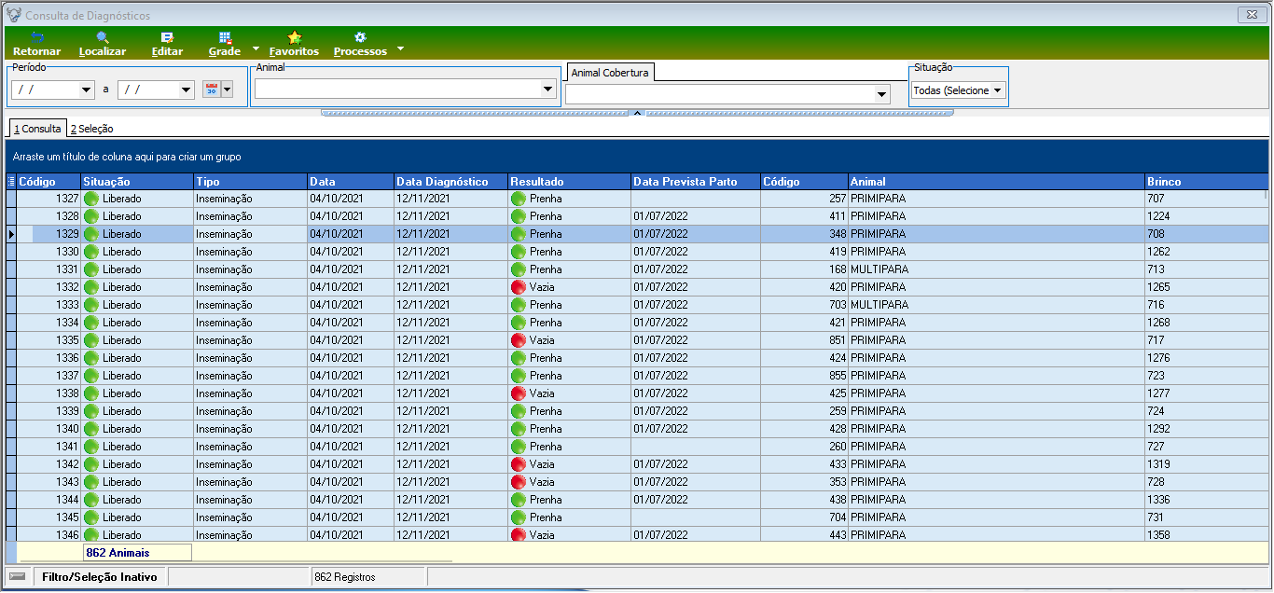Click the 862 Animais summary footer
The height and width of the screenshot is (593, 1274).
coord(137,553)
